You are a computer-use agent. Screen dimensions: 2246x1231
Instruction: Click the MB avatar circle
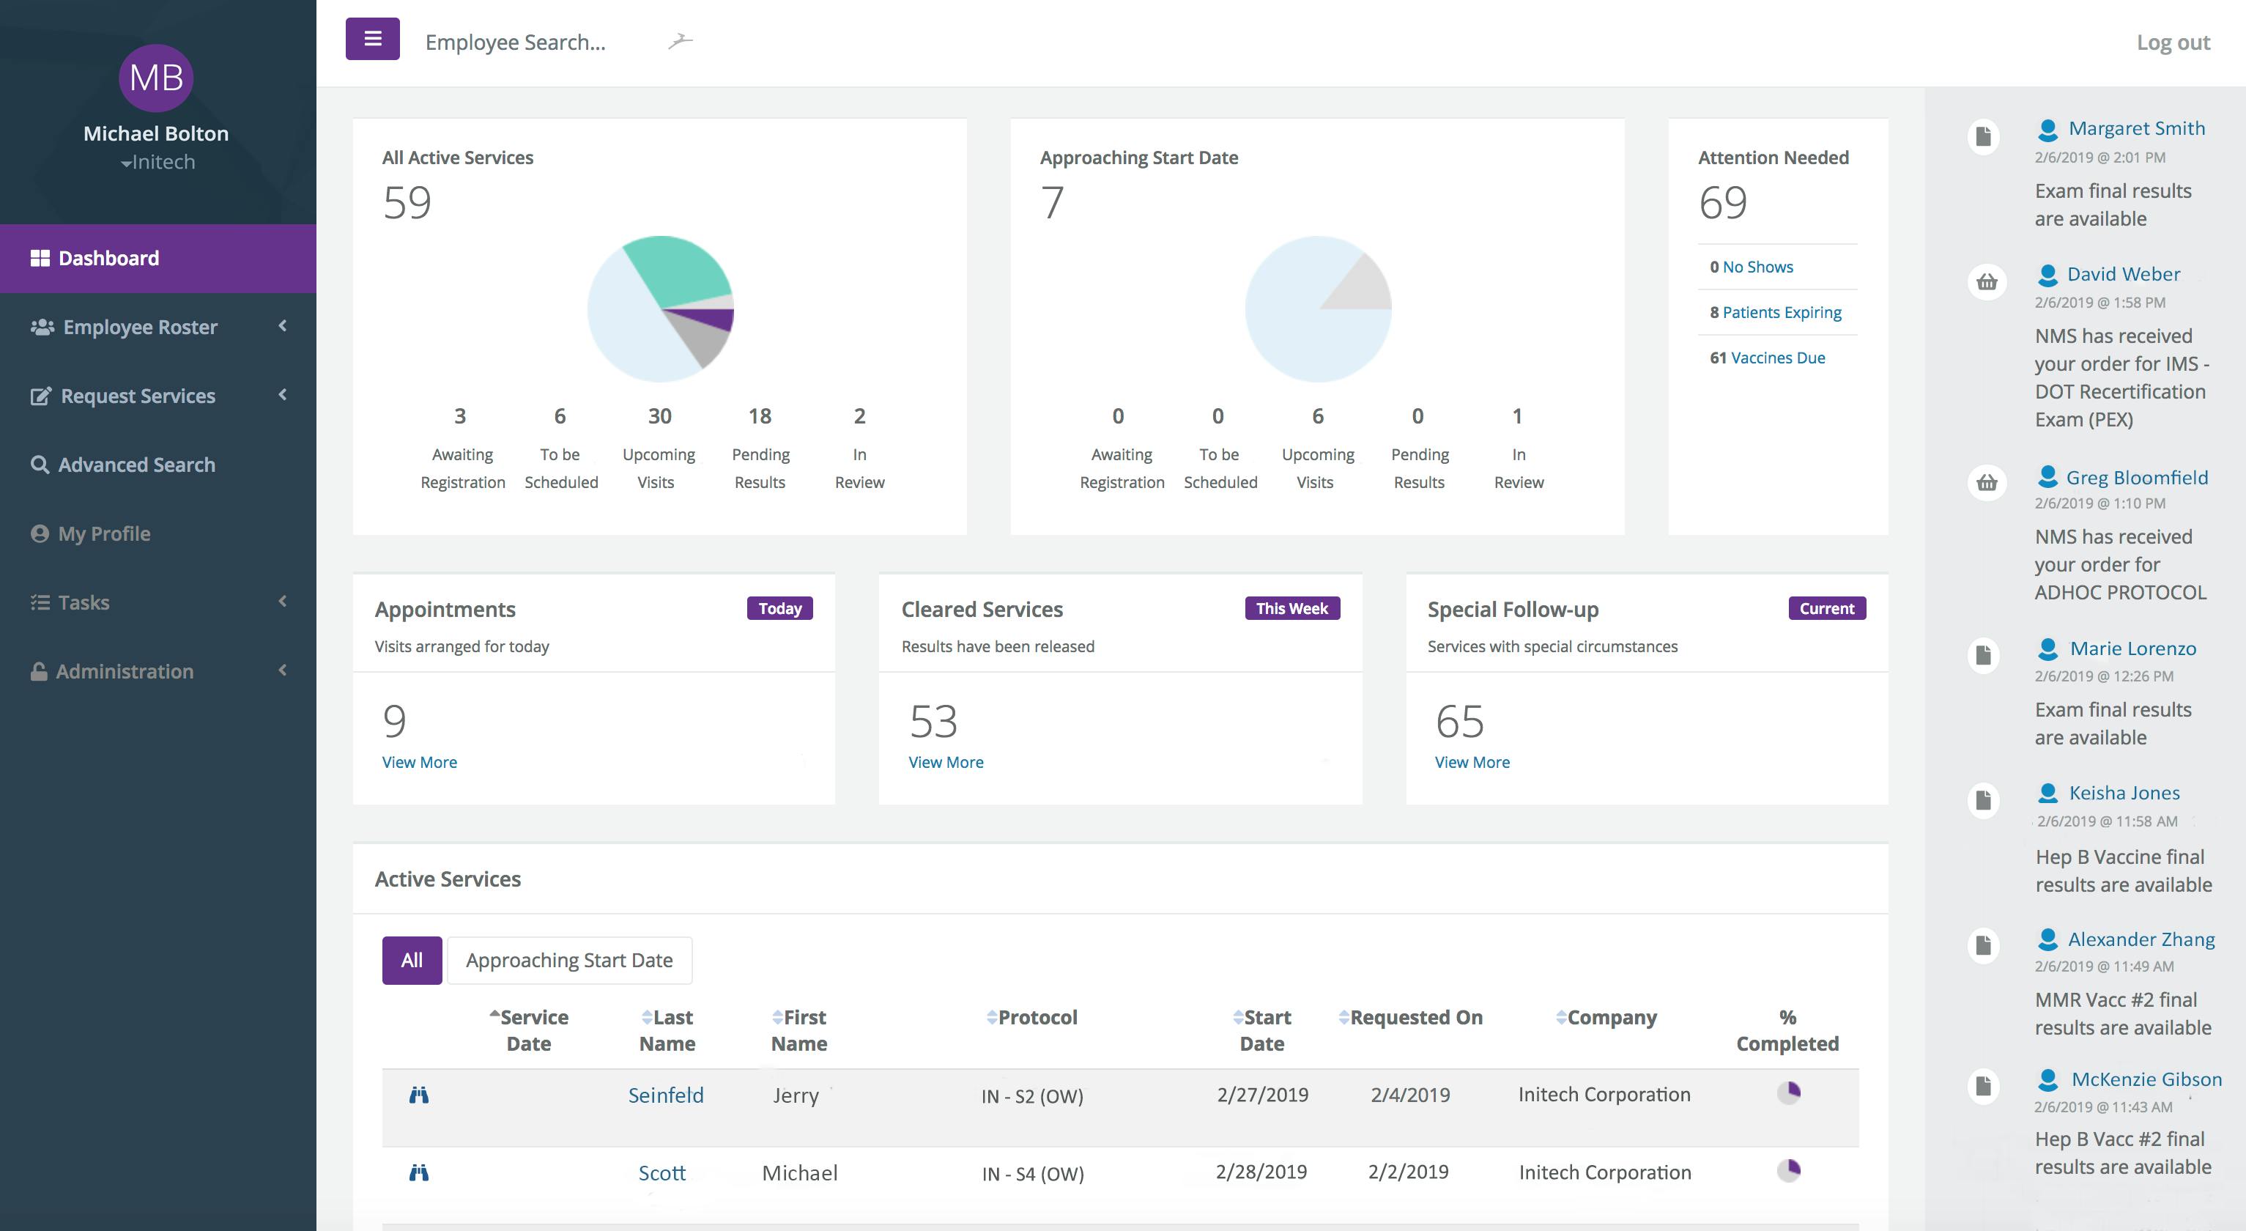click(x=156, y=78)
